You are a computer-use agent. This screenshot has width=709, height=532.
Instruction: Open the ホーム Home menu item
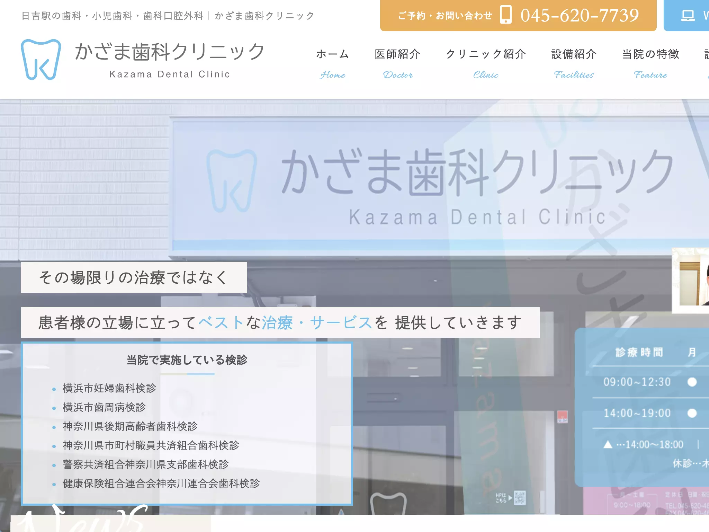pyautogui.click(x=332, y=64)
